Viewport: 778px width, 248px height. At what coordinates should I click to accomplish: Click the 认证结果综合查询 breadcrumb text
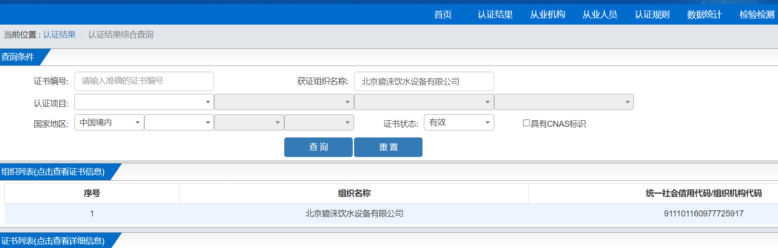(x=121, y=35)
